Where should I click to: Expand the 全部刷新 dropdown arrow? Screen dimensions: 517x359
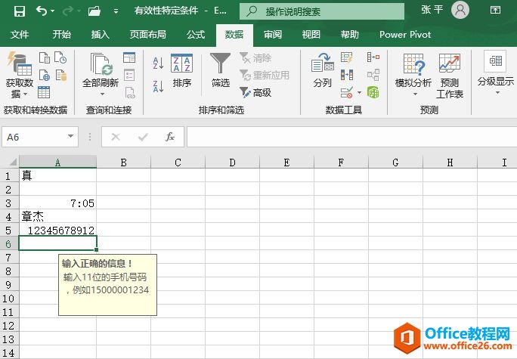[x=102, y=94]
